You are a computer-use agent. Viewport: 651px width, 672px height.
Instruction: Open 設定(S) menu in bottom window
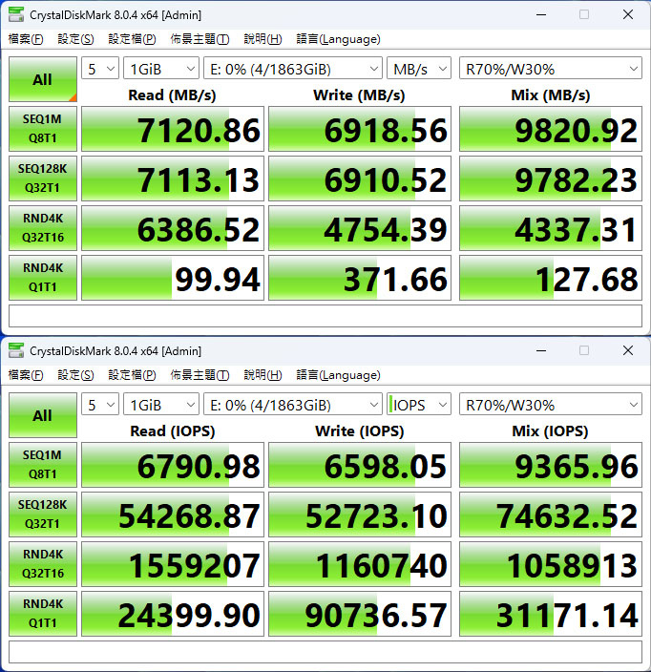point(75,375)
